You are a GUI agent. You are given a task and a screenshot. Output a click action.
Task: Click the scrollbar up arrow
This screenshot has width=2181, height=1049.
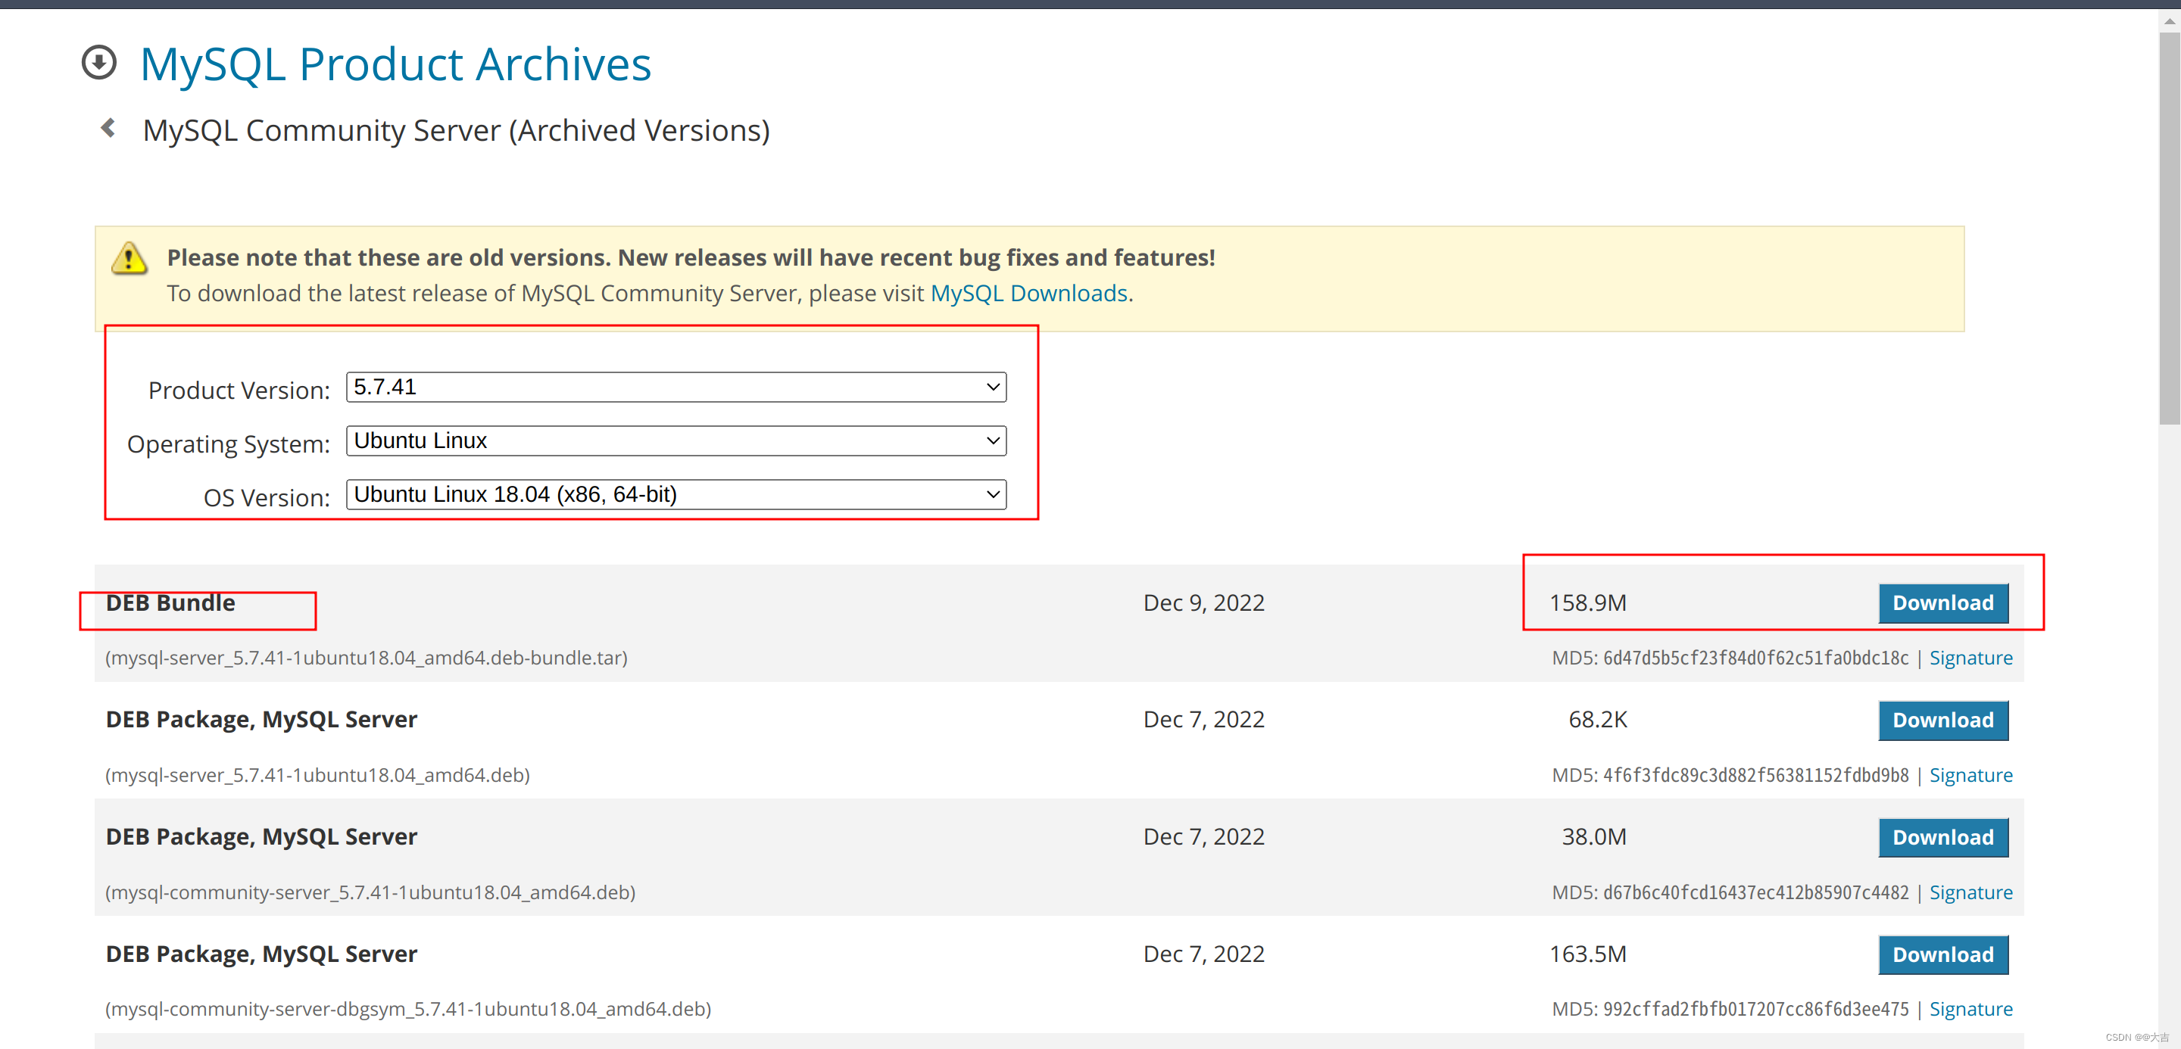click(x=2169, y=21)
